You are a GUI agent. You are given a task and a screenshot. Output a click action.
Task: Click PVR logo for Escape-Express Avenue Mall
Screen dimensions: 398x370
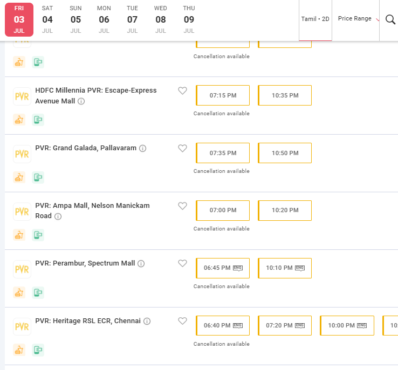22,96
